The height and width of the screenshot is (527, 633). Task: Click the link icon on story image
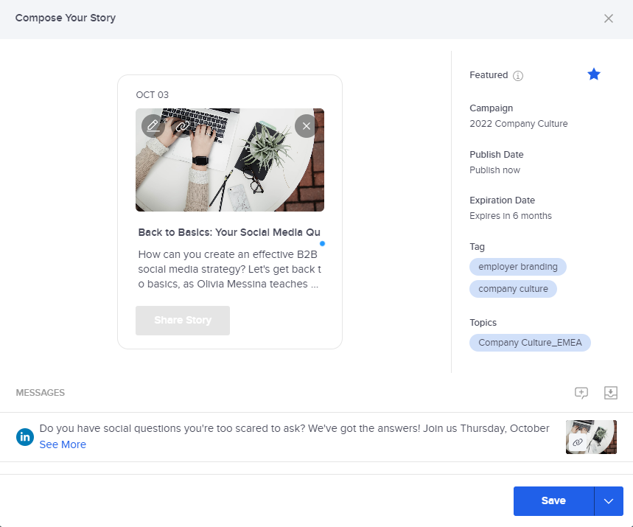(x=181, y=126)
